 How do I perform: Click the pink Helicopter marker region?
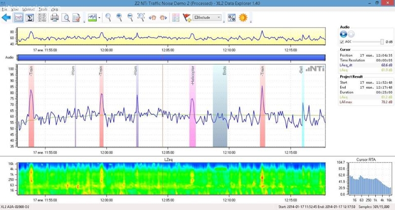click(193, 106)
